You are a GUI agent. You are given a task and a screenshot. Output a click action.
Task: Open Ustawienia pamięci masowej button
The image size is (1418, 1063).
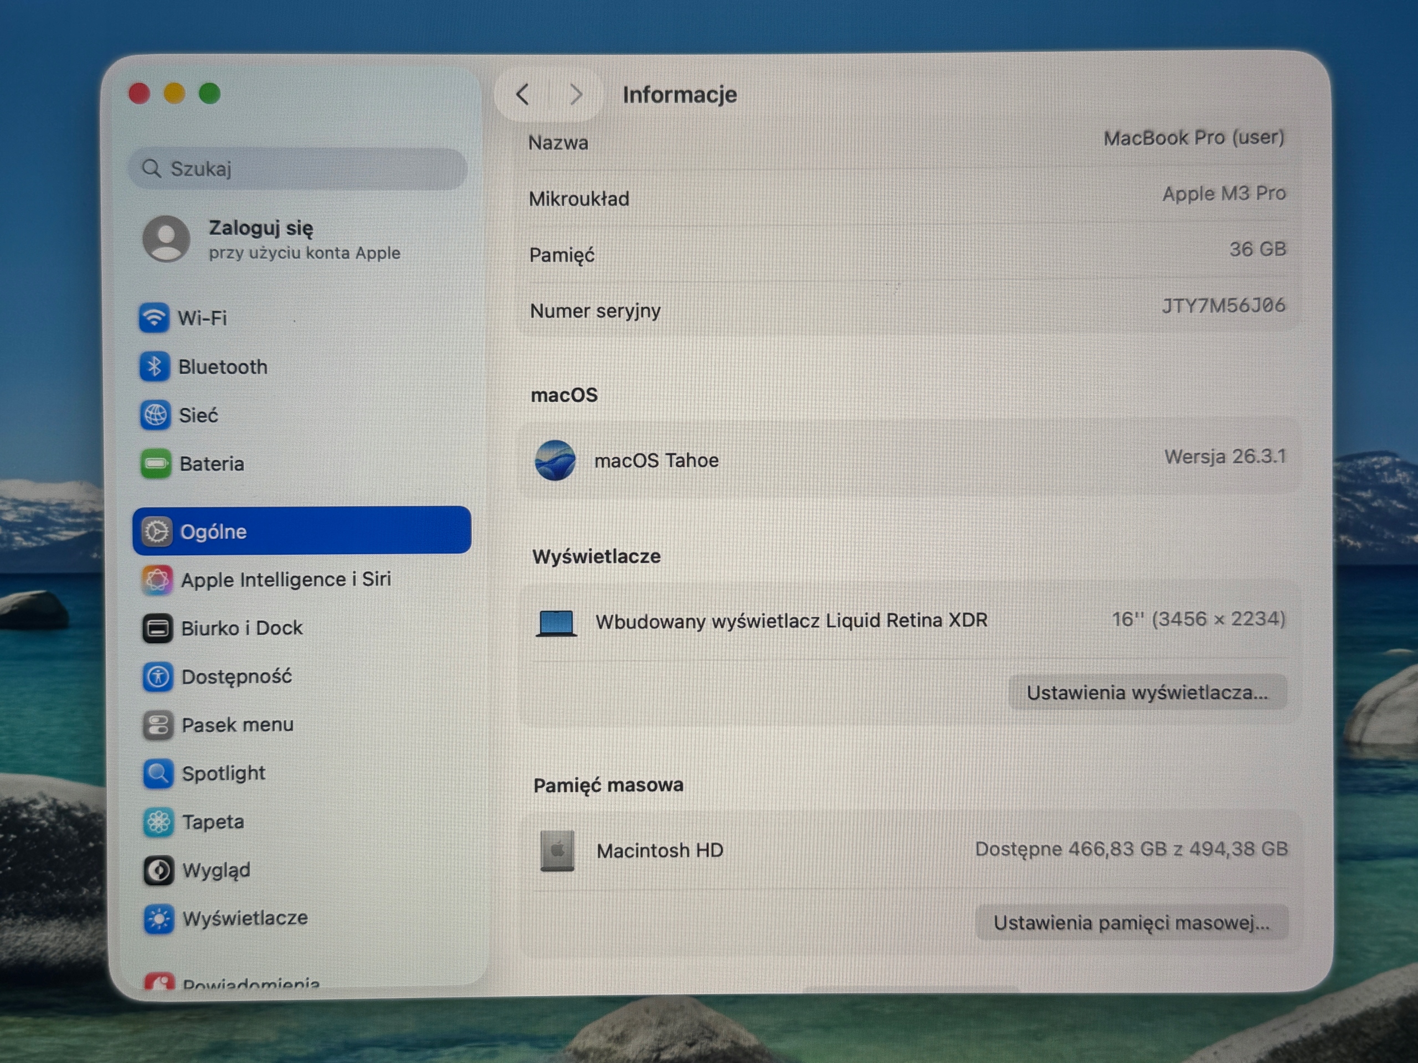(1132, 922)
